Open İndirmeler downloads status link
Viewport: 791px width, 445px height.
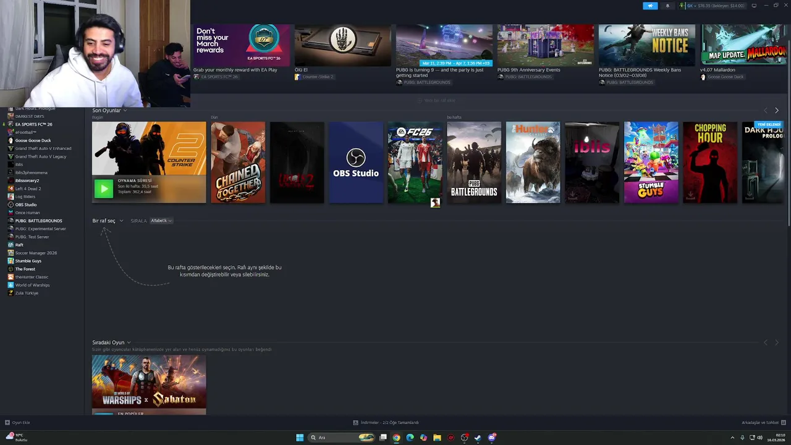[x=389, y=423]
